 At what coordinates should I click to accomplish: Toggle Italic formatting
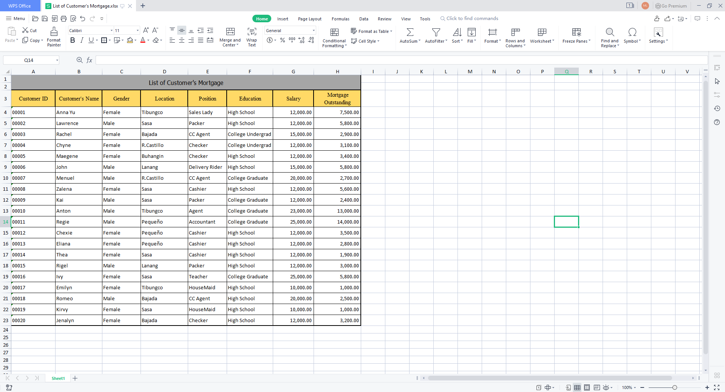click(82, 40)
